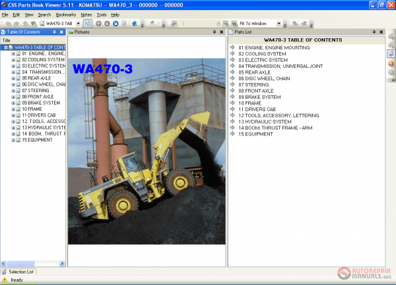Collapse the WA470-3 TABLE OF CONTENTS tree root
Viewport: 396px width, 285px height.
[6, 47]
